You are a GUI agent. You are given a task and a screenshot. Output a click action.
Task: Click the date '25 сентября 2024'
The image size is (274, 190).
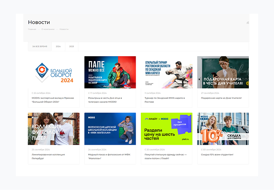click(x=41, y=149)
